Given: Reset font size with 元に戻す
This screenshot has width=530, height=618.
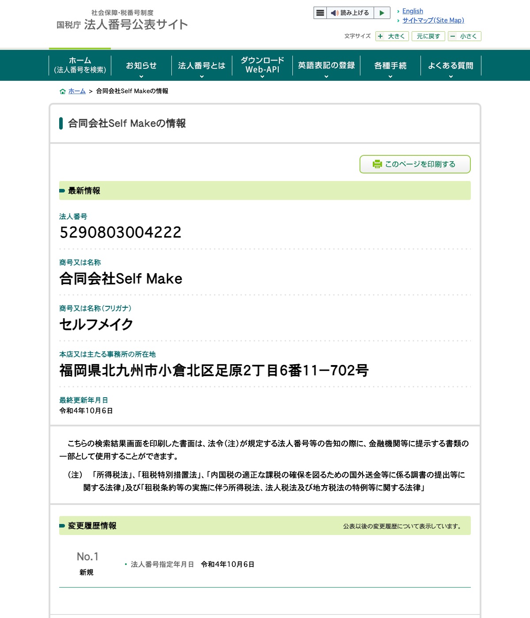Looking at the screenshot, I should [x=428, y=36].
